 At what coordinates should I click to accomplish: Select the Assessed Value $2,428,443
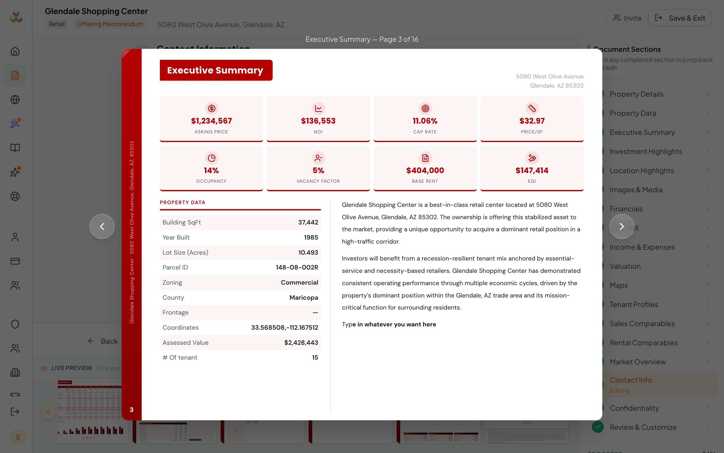[301, 343]
